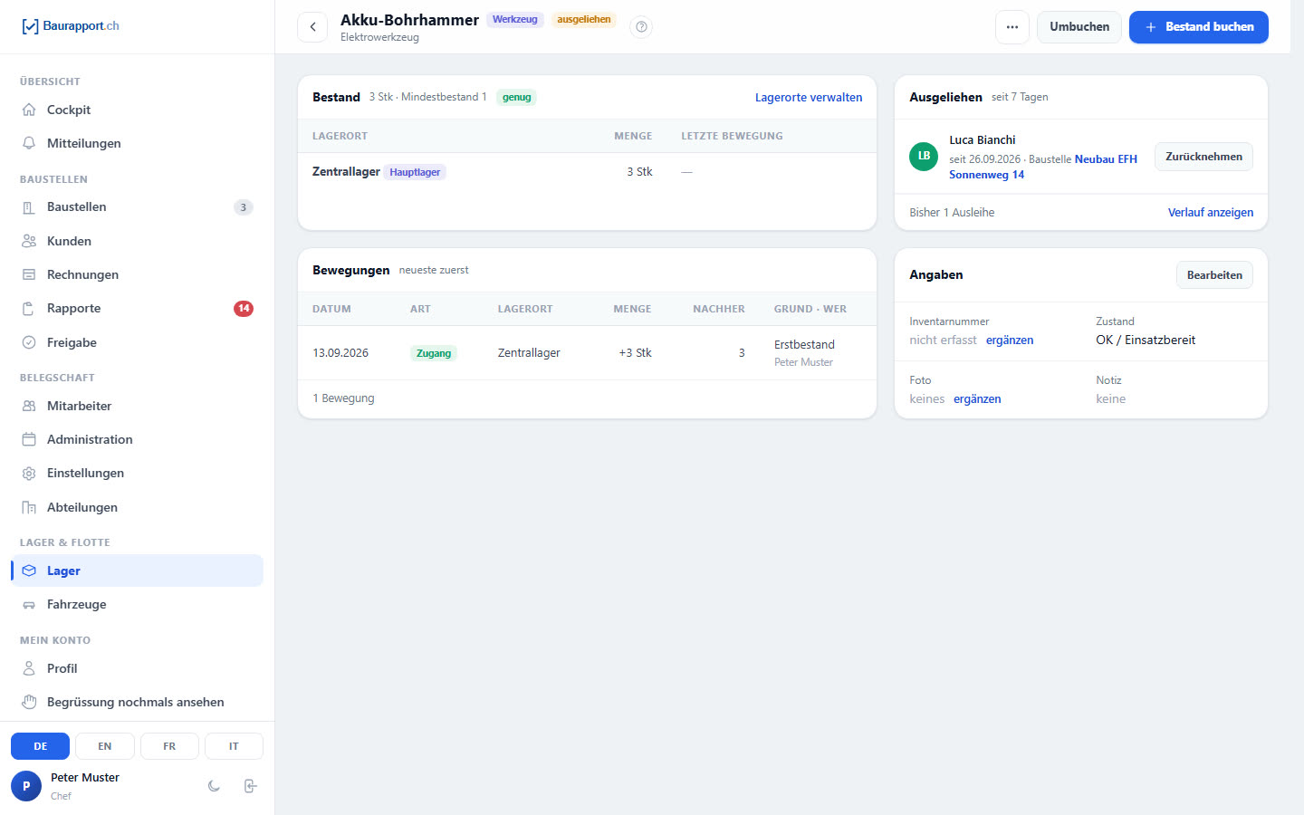
Task: Open Mitarbeiter in the sidebar
Action: coord(137,406)
